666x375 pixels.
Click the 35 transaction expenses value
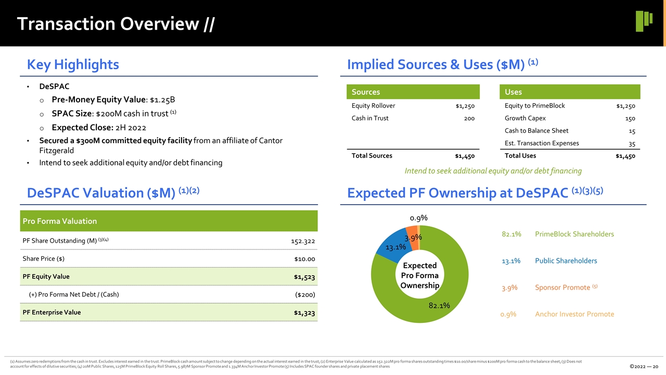coord(632,144)
